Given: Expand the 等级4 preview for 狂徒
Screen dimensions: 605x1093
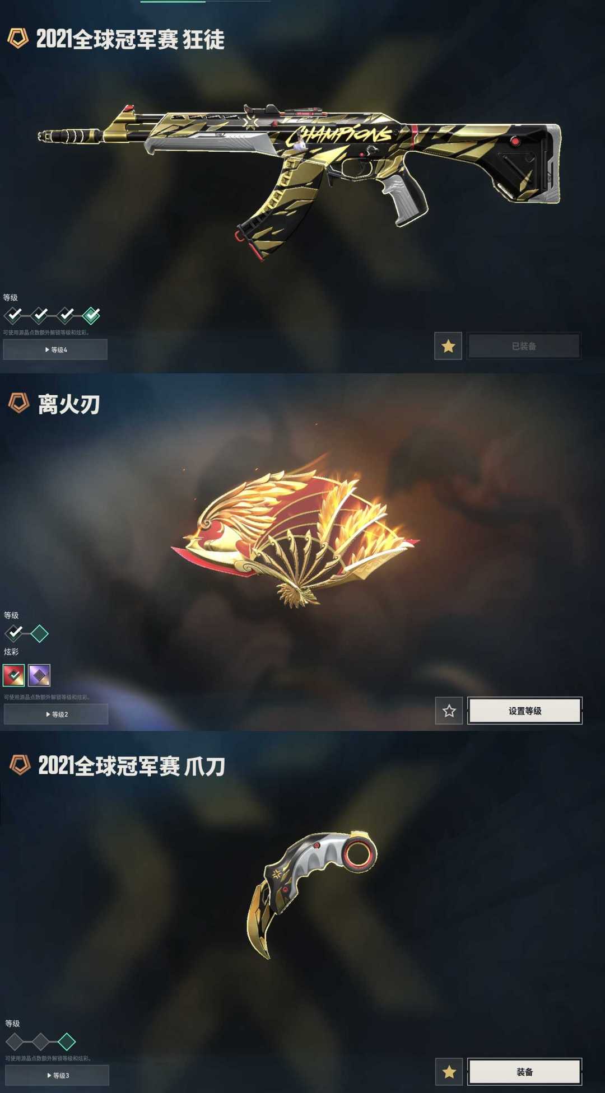Looking at the screenshot, I should click(55, 349).
